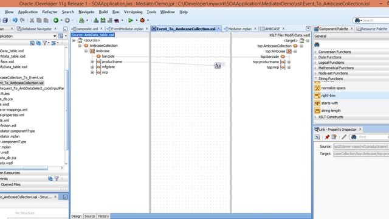389x219 pixels.
Task: Click the Make project build icon
Action: pyautogui.click(x=96, y=20)
